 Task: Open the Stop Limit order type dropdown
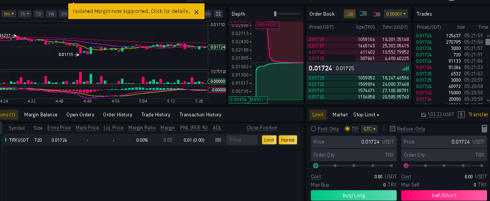tap(366, 115)
